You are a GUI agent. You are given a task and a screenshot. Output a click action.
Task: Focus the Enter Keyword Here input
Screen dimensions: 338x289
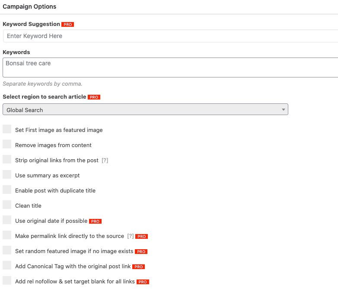click(x=170, y=36)
